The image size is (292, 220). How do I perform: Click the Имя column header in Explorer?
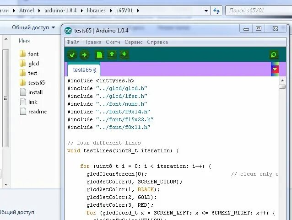[x=24, y=41]
